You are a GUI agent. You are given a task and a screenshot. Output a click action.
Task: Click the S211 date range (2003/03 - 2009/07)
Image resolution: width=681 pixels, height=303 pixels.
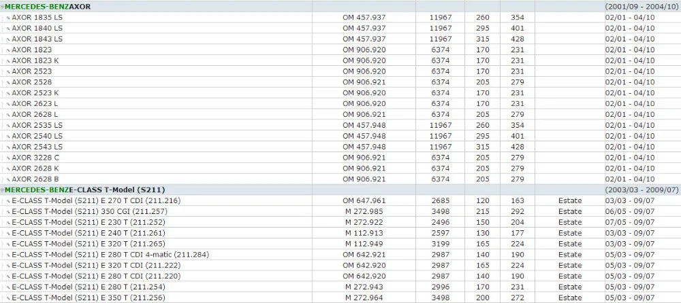click(642, 190)
